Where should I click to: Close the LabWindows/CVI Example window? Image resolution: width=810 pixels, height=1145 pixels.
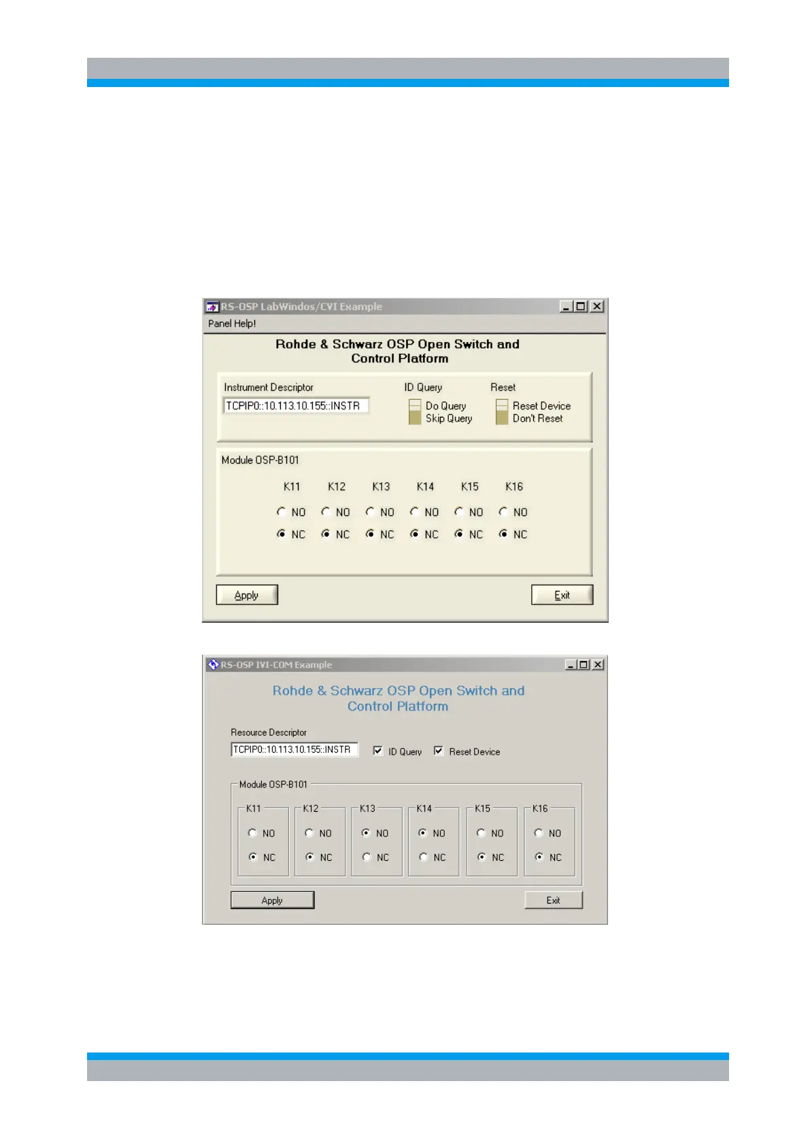point(596,307)
